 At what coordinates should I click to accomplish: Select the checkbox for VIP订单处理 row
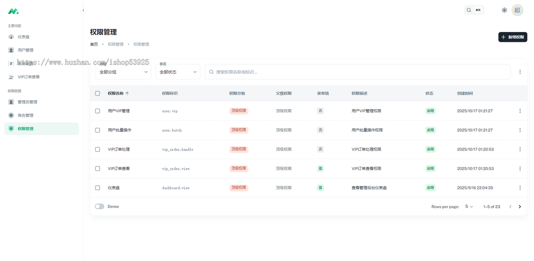pos(97,150)
